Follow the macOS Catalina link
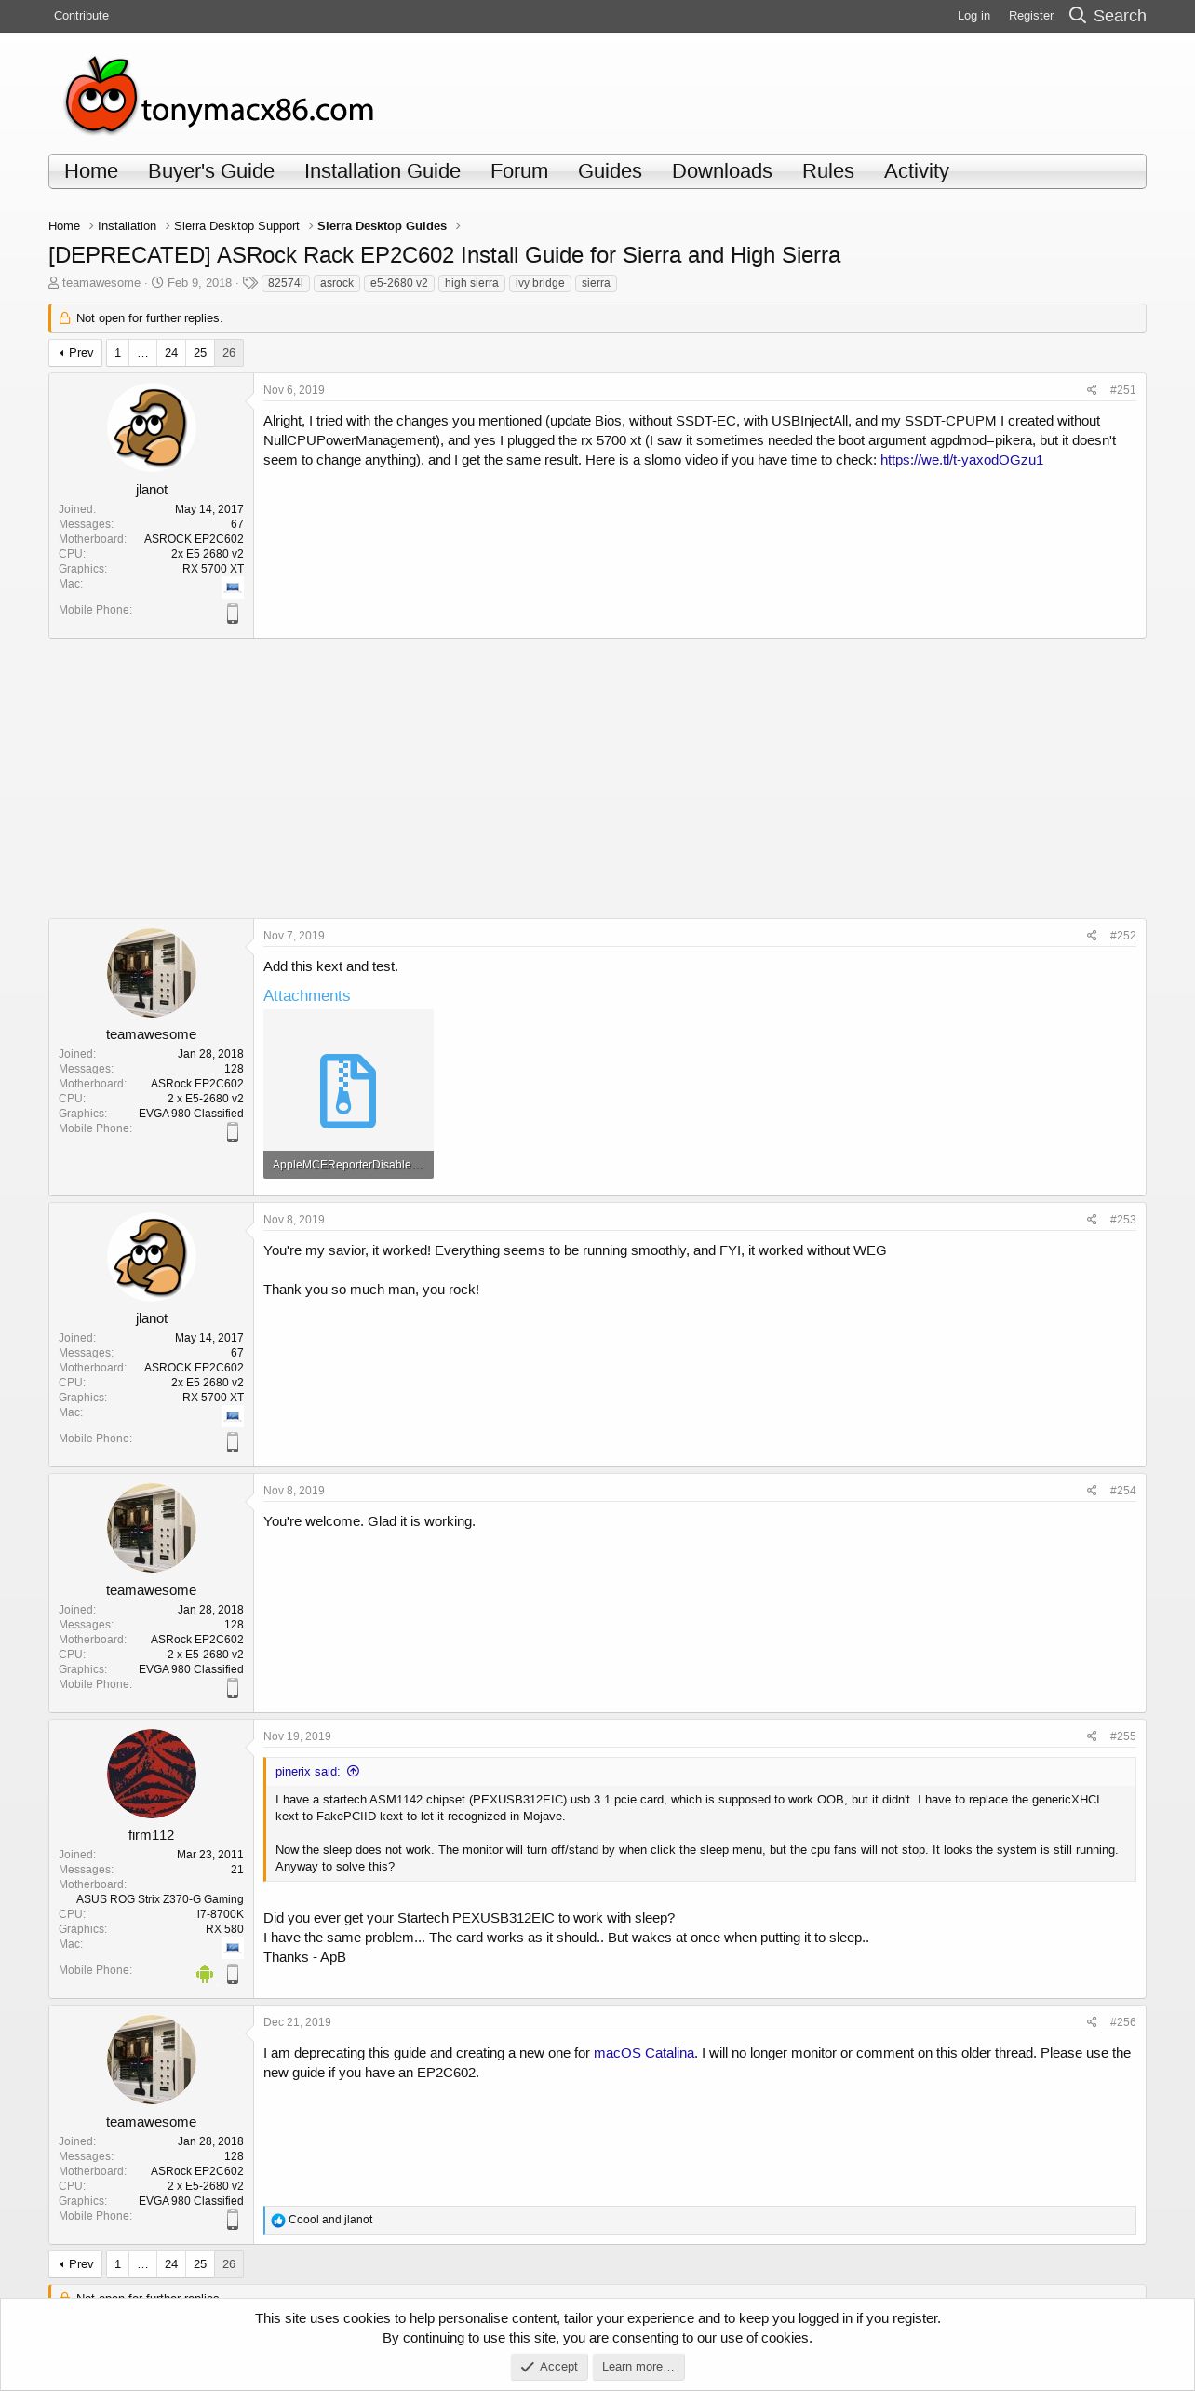This screenshot has height=2391, width=1195. pyautogui.click(x=644, y=2053)
